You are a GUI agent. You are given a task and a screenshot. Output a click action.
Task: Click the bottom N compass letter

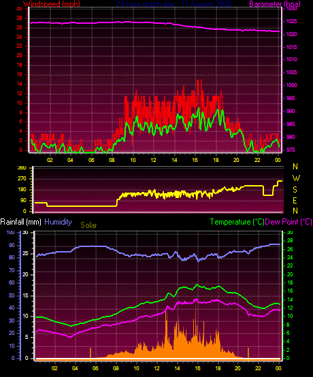295,211
